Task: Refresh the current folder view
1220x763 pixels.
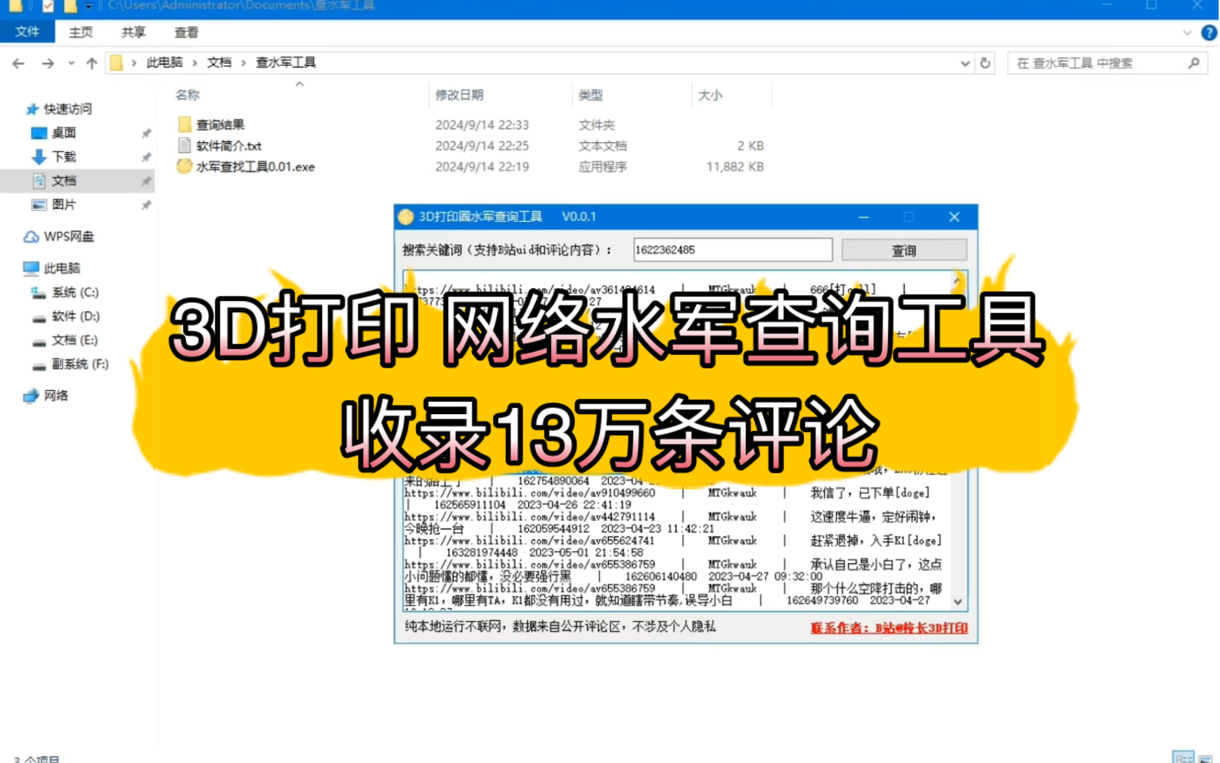Action: tap(986, 63)
